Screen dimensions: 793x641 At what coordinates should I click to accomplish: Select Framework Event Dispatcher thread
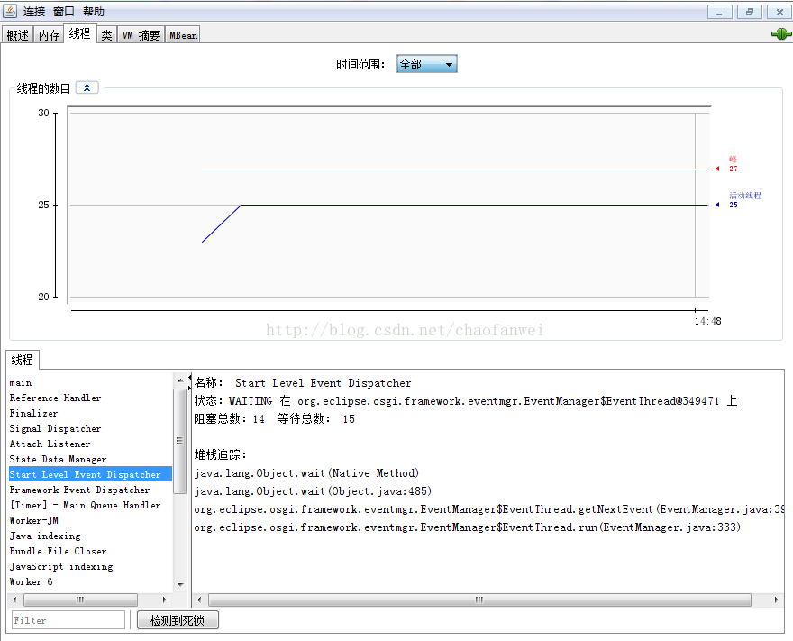[x=90, y=490]
